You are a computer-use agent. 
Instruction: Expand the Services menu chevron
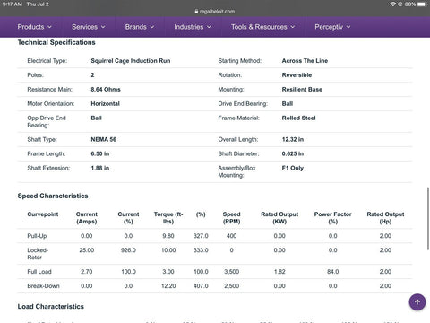[103, 27]
